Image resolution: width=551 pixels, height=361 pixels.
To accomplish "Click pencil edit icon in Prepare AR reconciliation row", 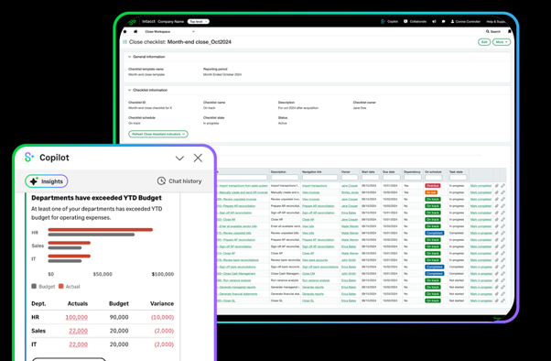I will click(x=502, y=206).
